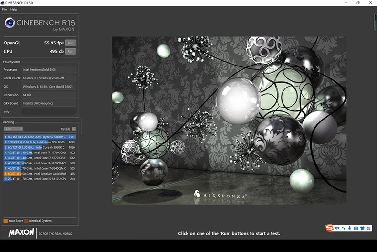Open the soft keyboard icon in IME toolbar
Screen dimensions: 377x252
coord(356,228)
